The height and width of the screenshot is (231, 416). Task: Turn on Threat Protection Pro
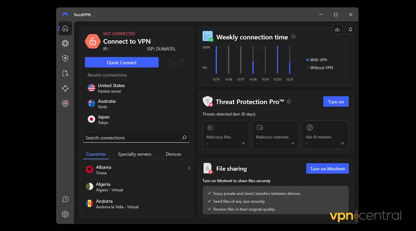[336, 102]
